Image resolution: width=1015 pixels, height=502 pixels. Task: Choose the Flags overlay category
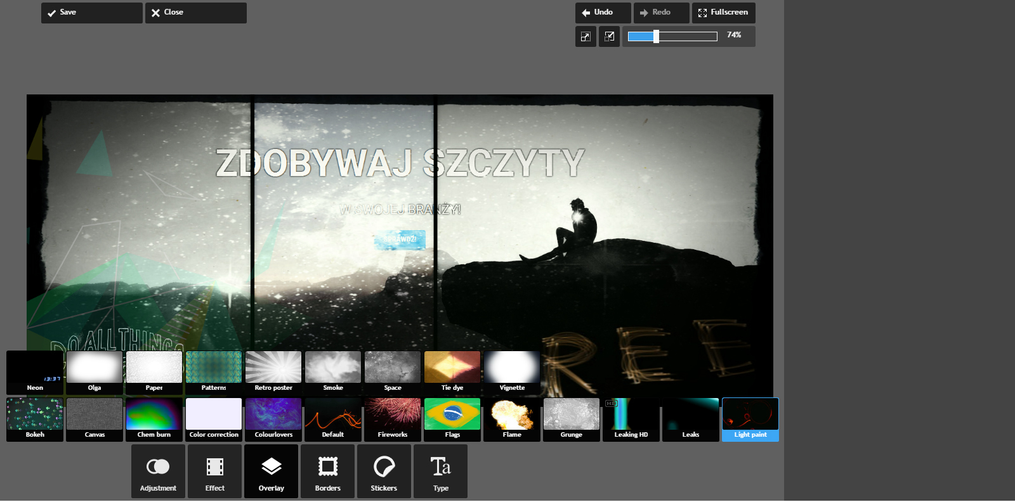[x=452, y=420]
